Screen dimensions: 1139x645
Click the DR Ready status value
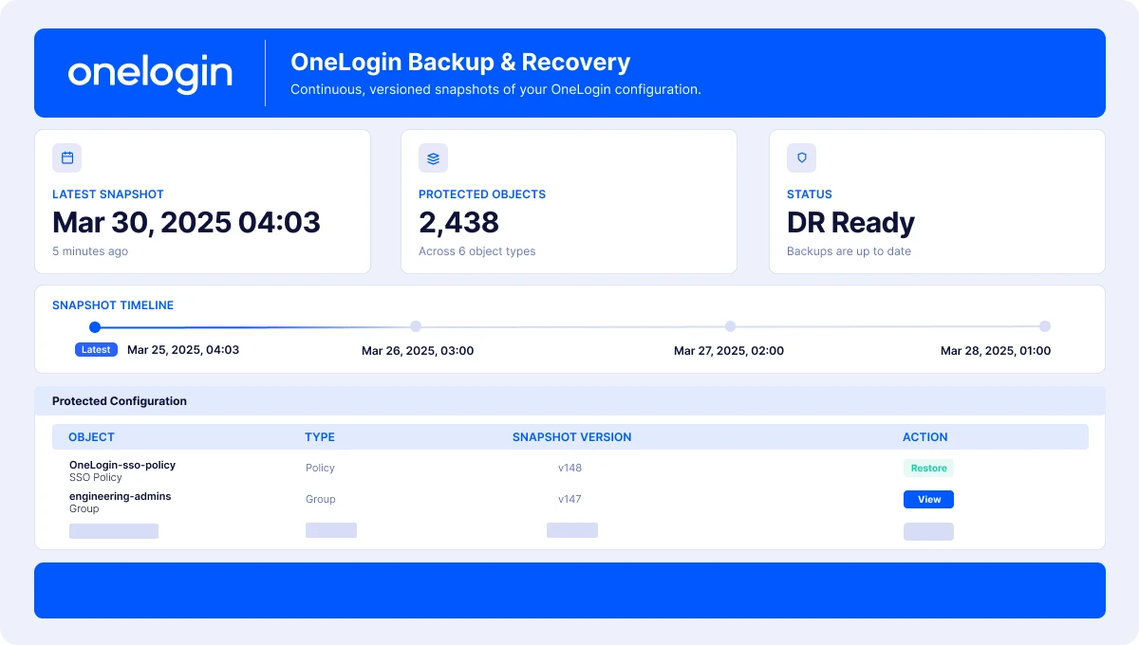850,222
